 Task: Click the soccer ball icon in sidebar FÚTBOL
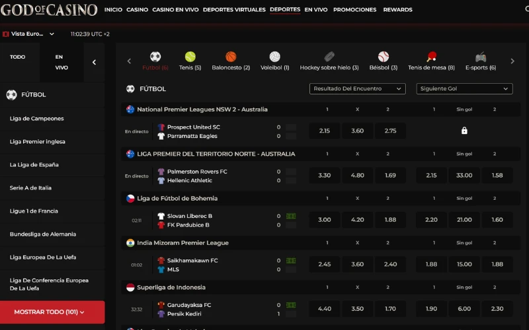[x=11, y=95]
